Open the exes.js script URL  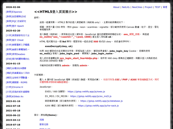coord(86,92)
